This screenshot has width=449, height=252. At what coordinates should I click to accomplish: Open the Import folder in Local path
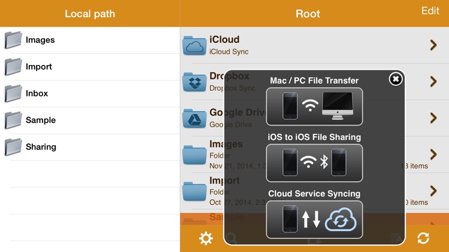pyautogui.click(x=90, y=66)
